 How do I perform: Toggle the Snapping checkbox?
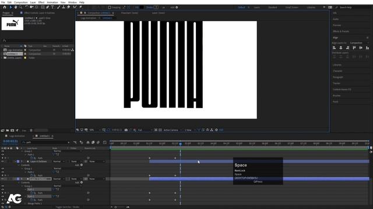(x=110, y=8)
